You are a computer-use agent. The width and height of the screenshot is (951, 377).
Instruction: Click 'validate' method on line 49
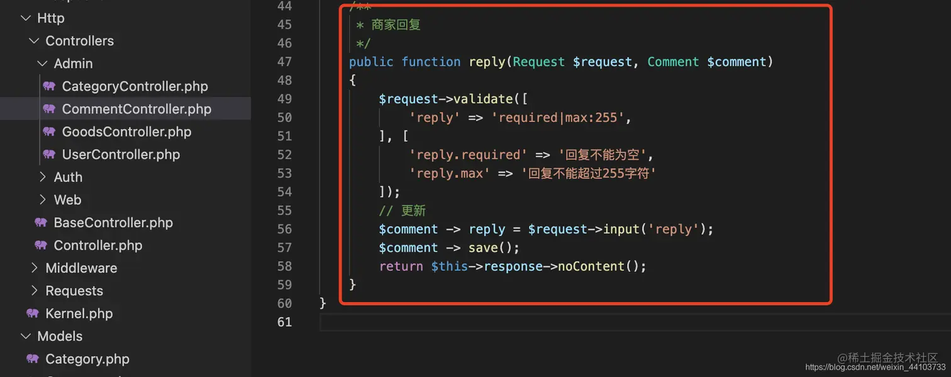pos(483,99)
